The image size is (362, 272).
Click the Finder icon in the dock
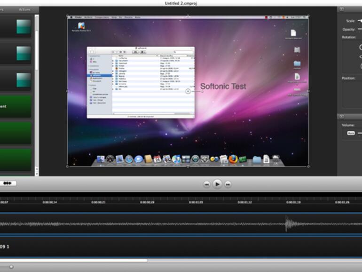101,160
